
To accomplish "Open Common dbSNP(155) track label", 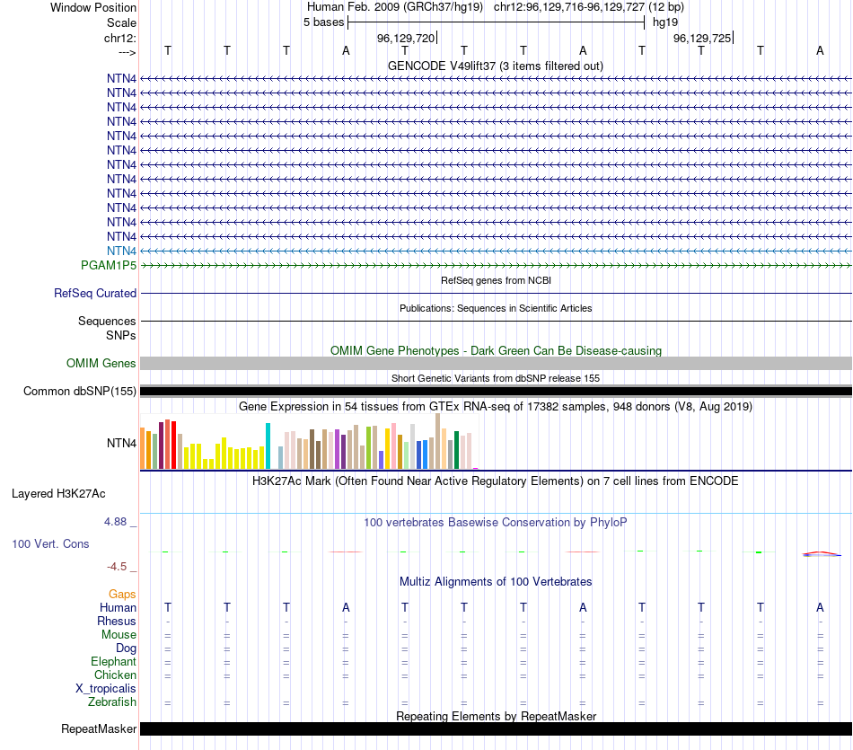I will point(80,391).
